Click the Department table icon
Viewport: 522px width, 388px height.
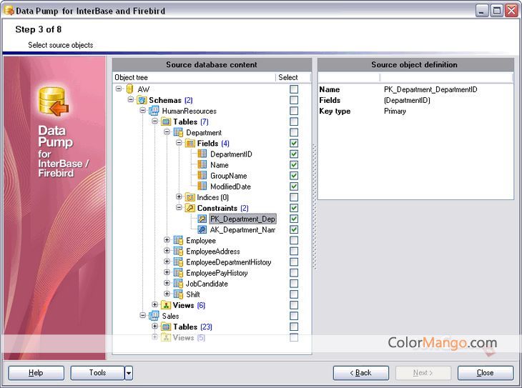coord(178,132)
